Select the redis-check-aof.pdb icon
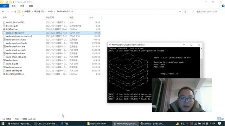 point(4,50)
